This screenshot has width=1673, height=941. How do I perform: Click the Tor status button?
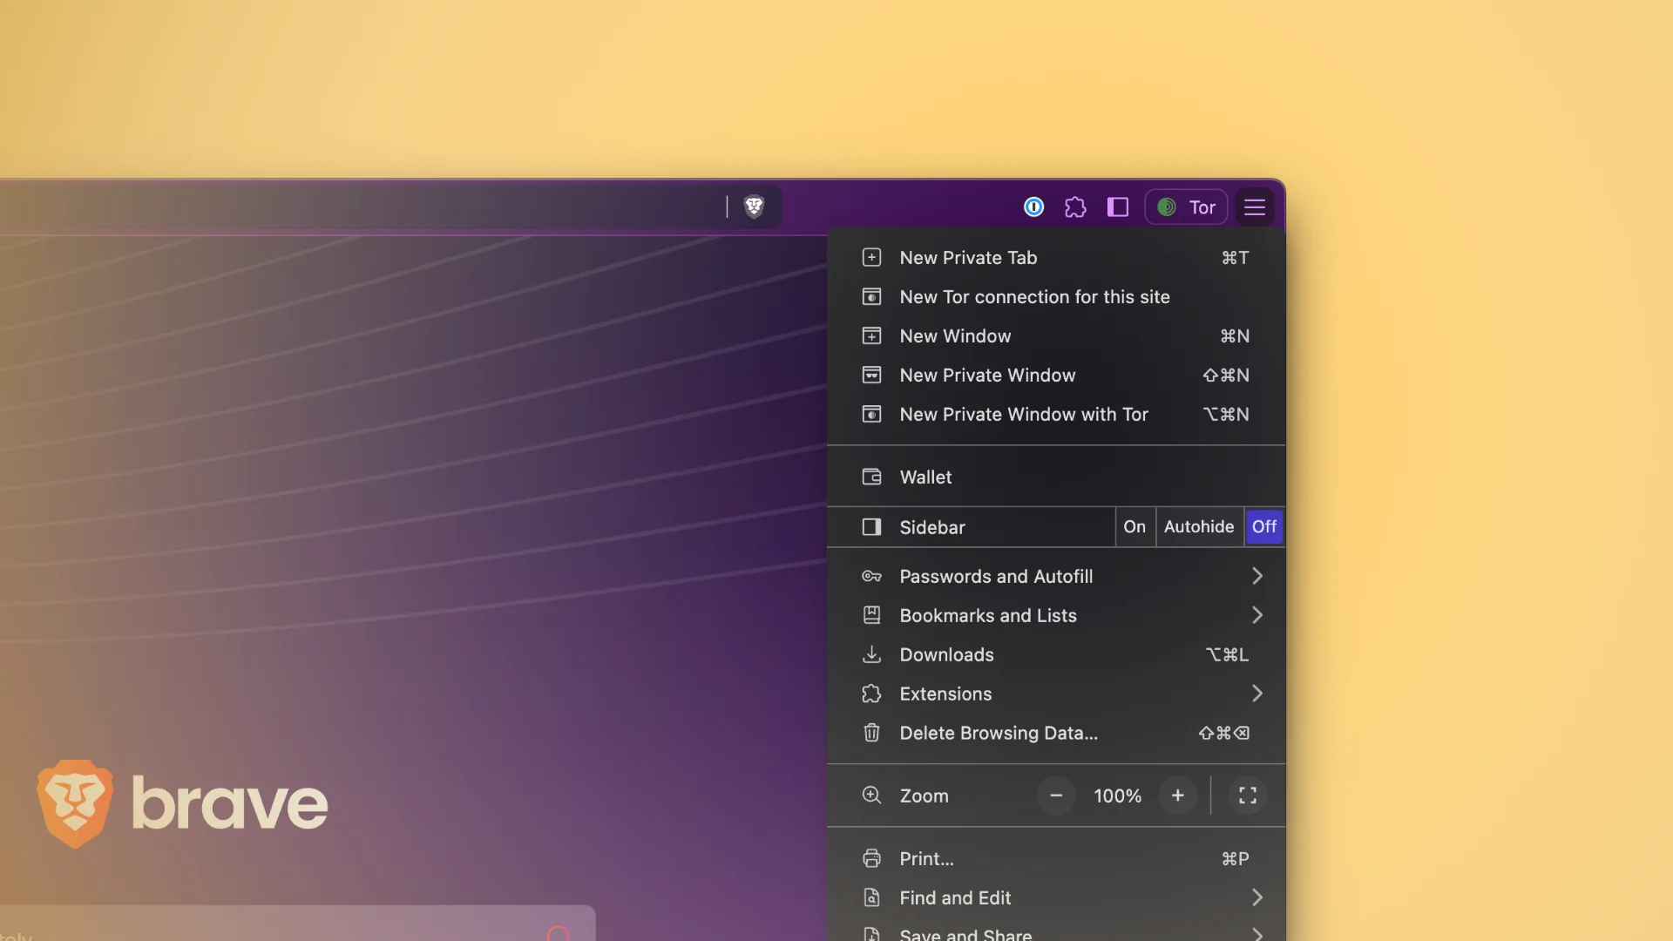(x=1186, y=206)
